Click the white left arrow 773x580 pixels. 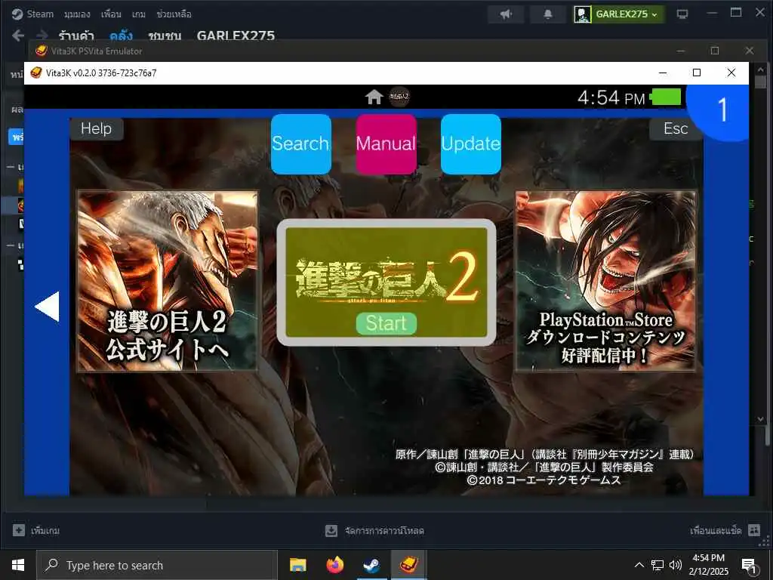tap(48, 307)
